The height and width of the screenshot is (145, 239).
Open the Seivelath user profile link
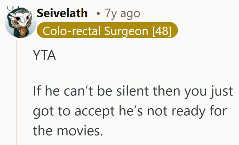[x=62, y=13]
